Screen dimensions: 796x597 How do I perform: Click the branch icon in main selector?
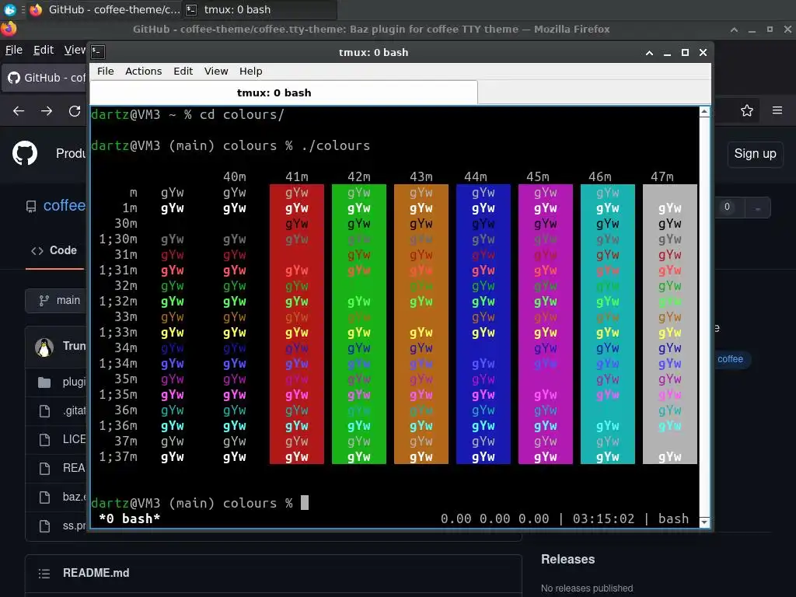(44, 301)
